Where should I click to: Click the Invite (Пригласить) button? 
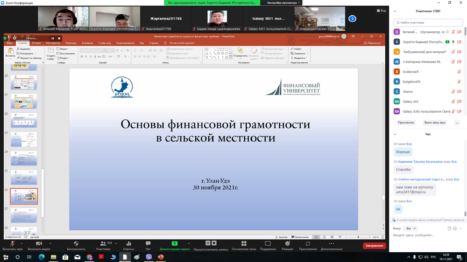click(x=406, y=122)
